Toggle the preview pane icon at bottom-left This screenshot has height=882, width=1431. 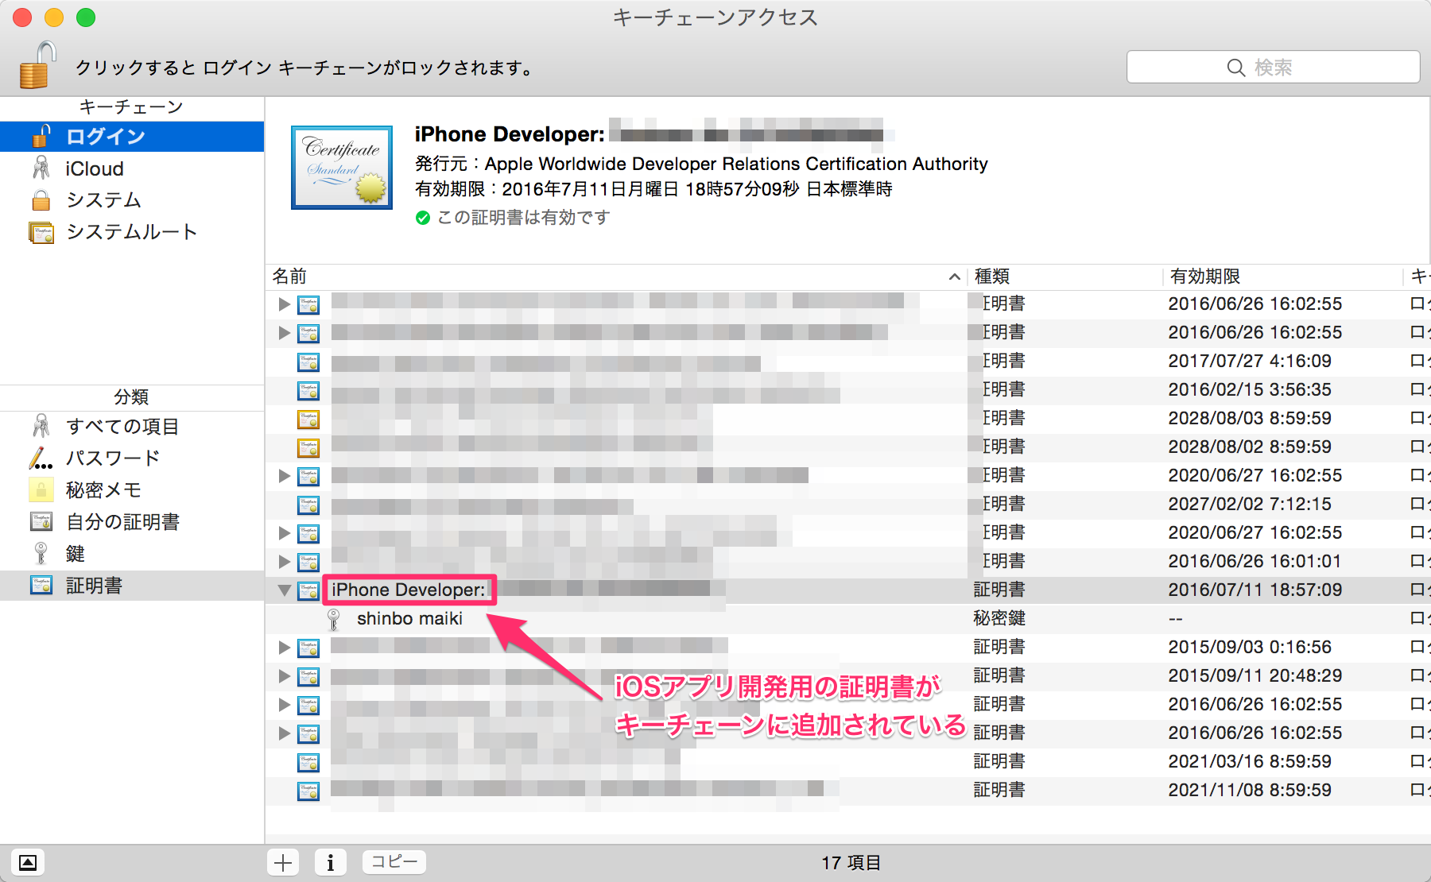28,862
